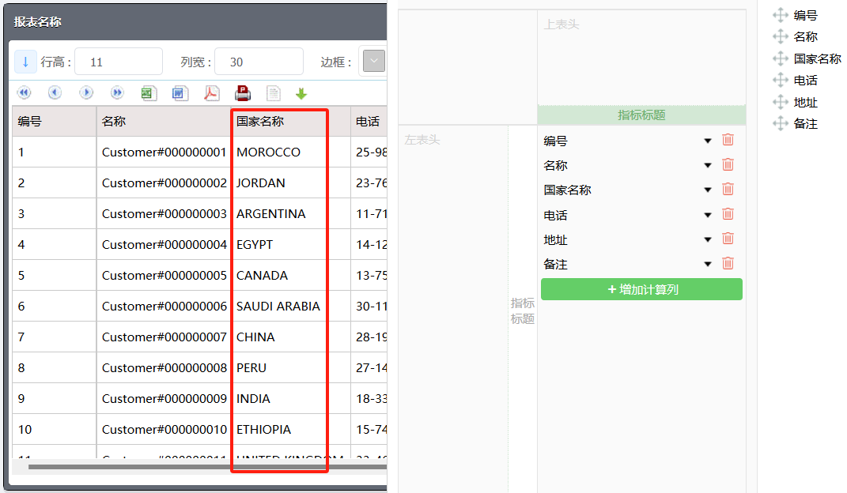Click the red printer icon
Image resolution: width=847 pixels, height=493 pixels.
pos(243,93)
